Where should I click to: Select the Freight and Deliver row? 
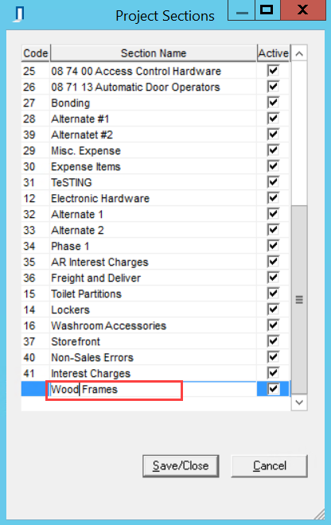click(155, 278)
